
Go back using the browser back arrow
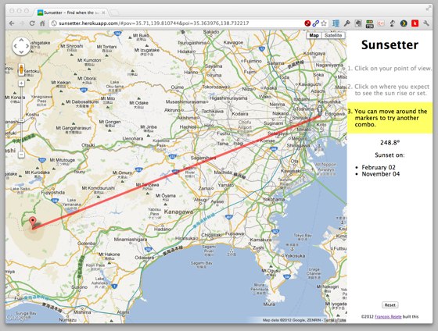12,23
